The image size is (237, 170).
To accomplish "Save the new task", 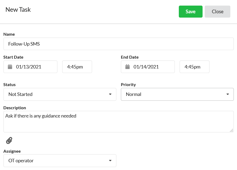I will 191,12.
